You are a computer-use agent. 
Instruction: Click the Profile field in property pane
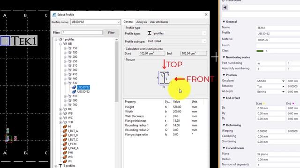278,34
